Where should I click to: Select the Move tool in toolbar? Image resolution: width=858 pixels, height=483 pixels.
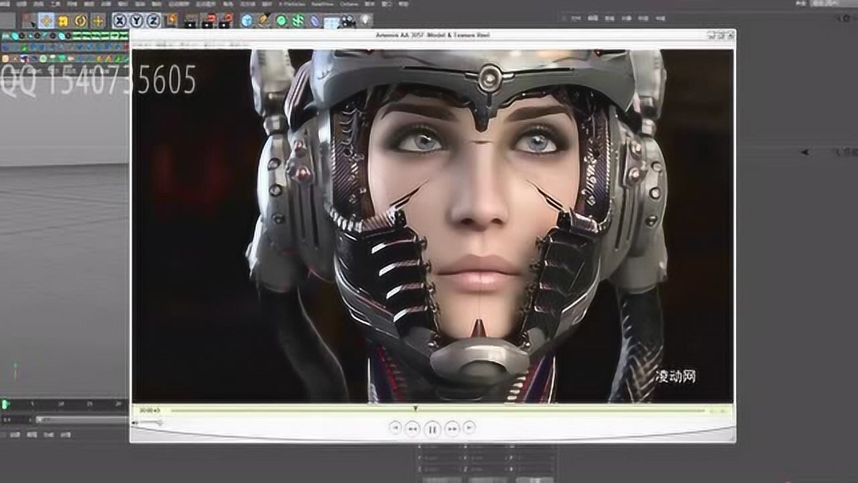46,21
